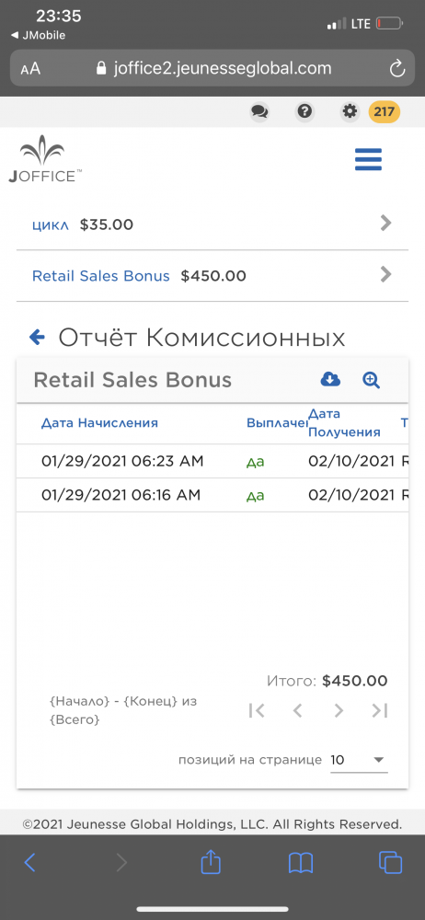Go back using the blue arrow next to Отчёт Комиссионных
This screenshot has width=425, height=920.
37,337
